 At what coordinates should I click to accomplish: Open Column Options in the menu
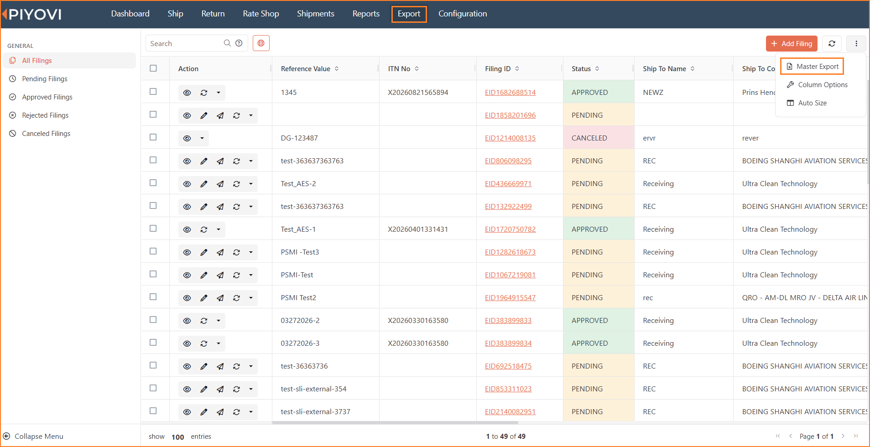817,85
